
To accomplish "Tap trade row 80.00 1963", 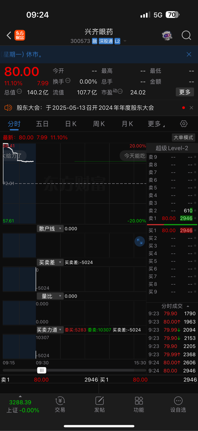I will [172, 322].
